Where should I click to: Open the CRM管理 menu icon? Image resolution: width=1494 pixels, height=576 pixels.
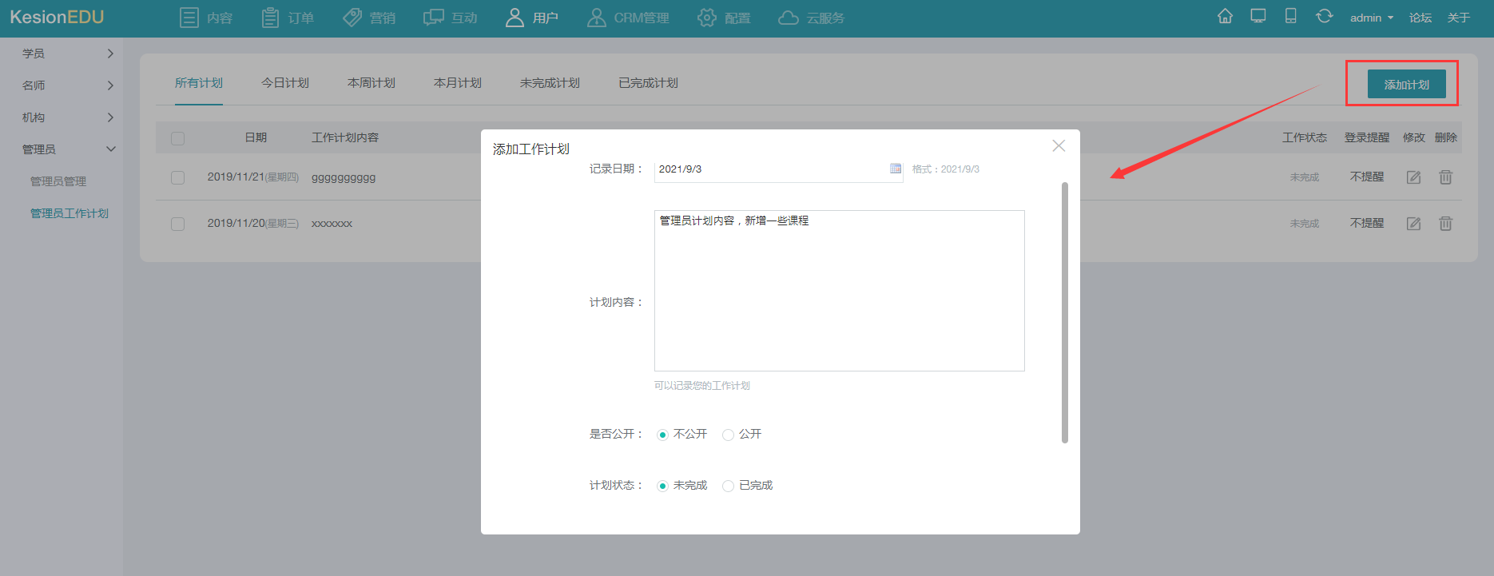[x=596, y=18]
